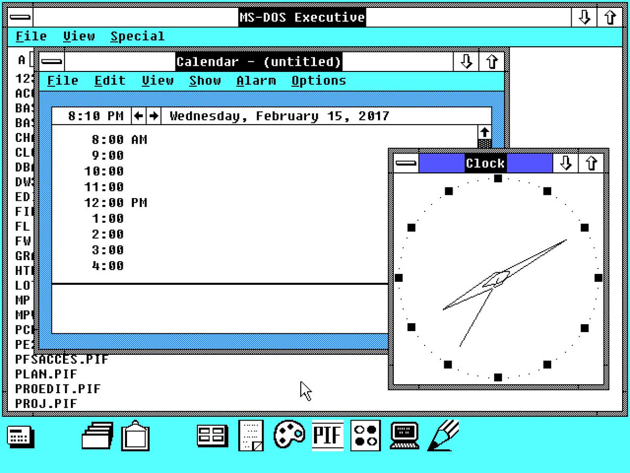Open the Calendar Alarm menu

(256, 81)
